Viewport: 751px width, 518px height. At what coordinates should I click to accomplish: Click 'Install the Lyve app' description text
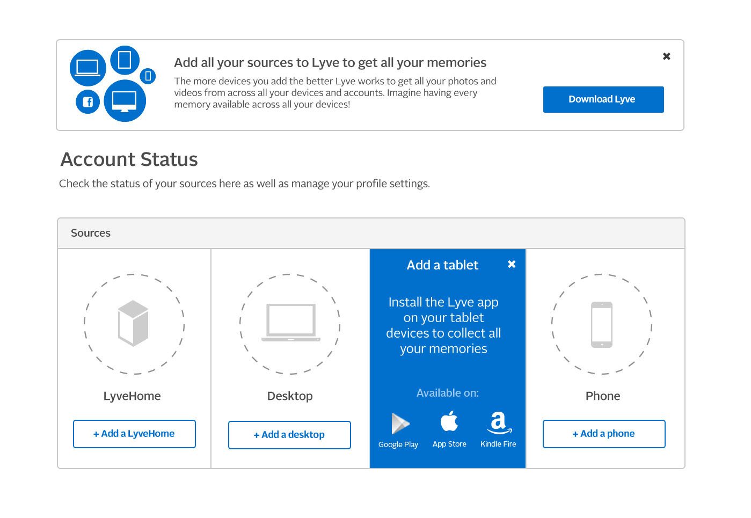point(443,325)
